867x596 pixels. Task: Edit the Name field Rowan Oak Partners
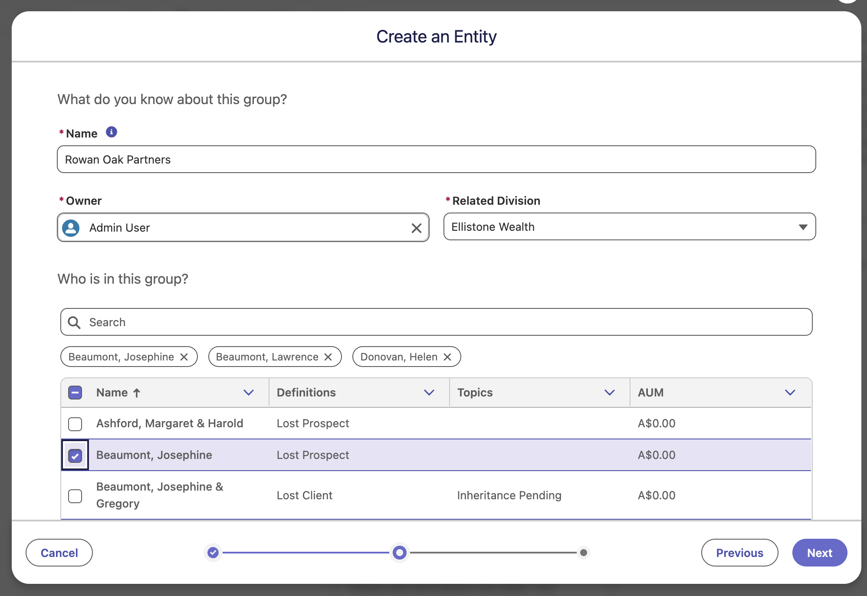click(x=437, y=159)
